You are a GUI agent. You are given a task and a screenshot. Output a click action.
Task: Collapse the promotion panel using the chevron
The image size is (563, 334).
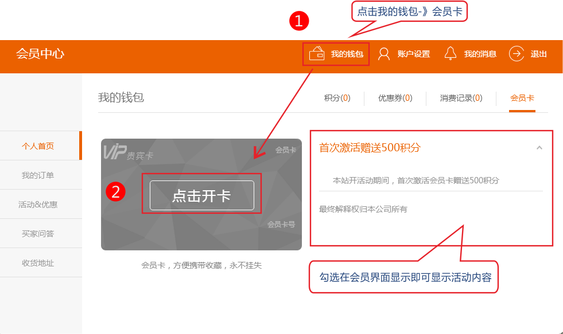(x=539, y=148)
